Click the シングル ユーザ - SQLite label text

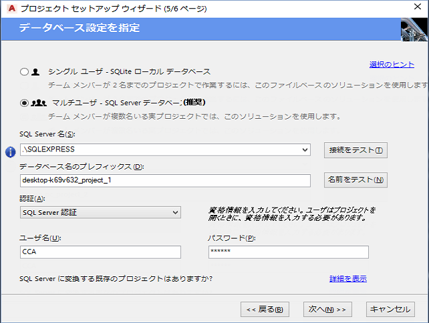coord(129,72)
